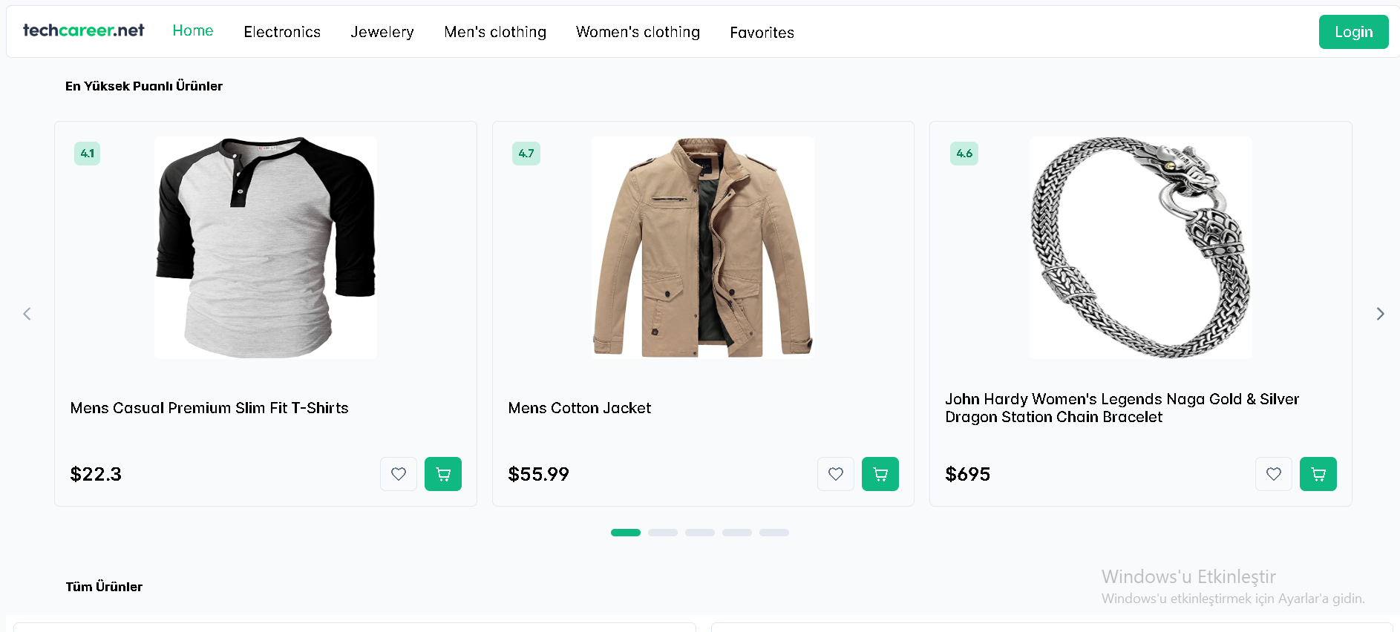Select the second carousel pagination dot
The height and width of the screenshot is (632, 1400).
[x=663, y=533]
